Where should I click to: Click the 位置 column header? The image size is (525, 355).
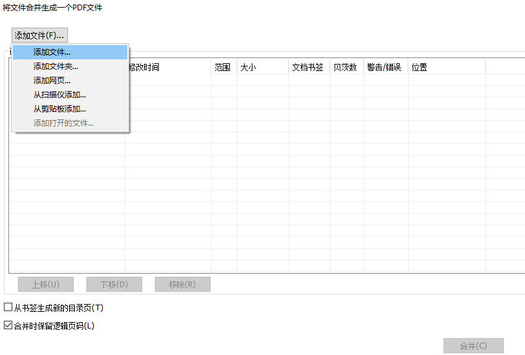(447, 67)
